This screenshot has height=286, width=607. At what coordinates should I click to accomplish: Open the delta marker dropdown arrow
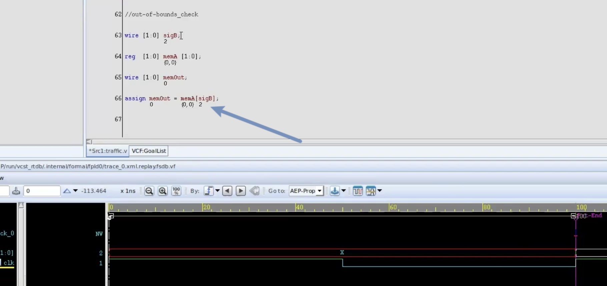pyautogui.click(x=75, y=191)
